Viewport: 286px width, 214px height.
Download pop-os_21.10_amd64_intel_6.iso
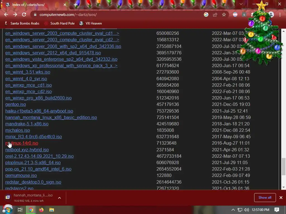[38, 169]
